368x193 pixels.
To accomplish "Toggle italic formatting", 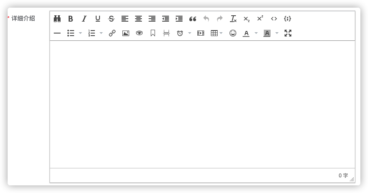I will (x=84, y=19).
